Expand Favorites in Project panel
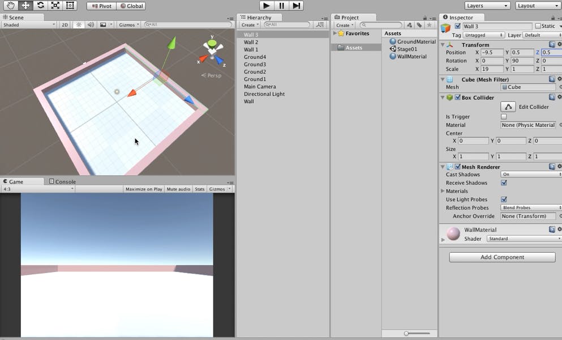 tap(334, 33)
